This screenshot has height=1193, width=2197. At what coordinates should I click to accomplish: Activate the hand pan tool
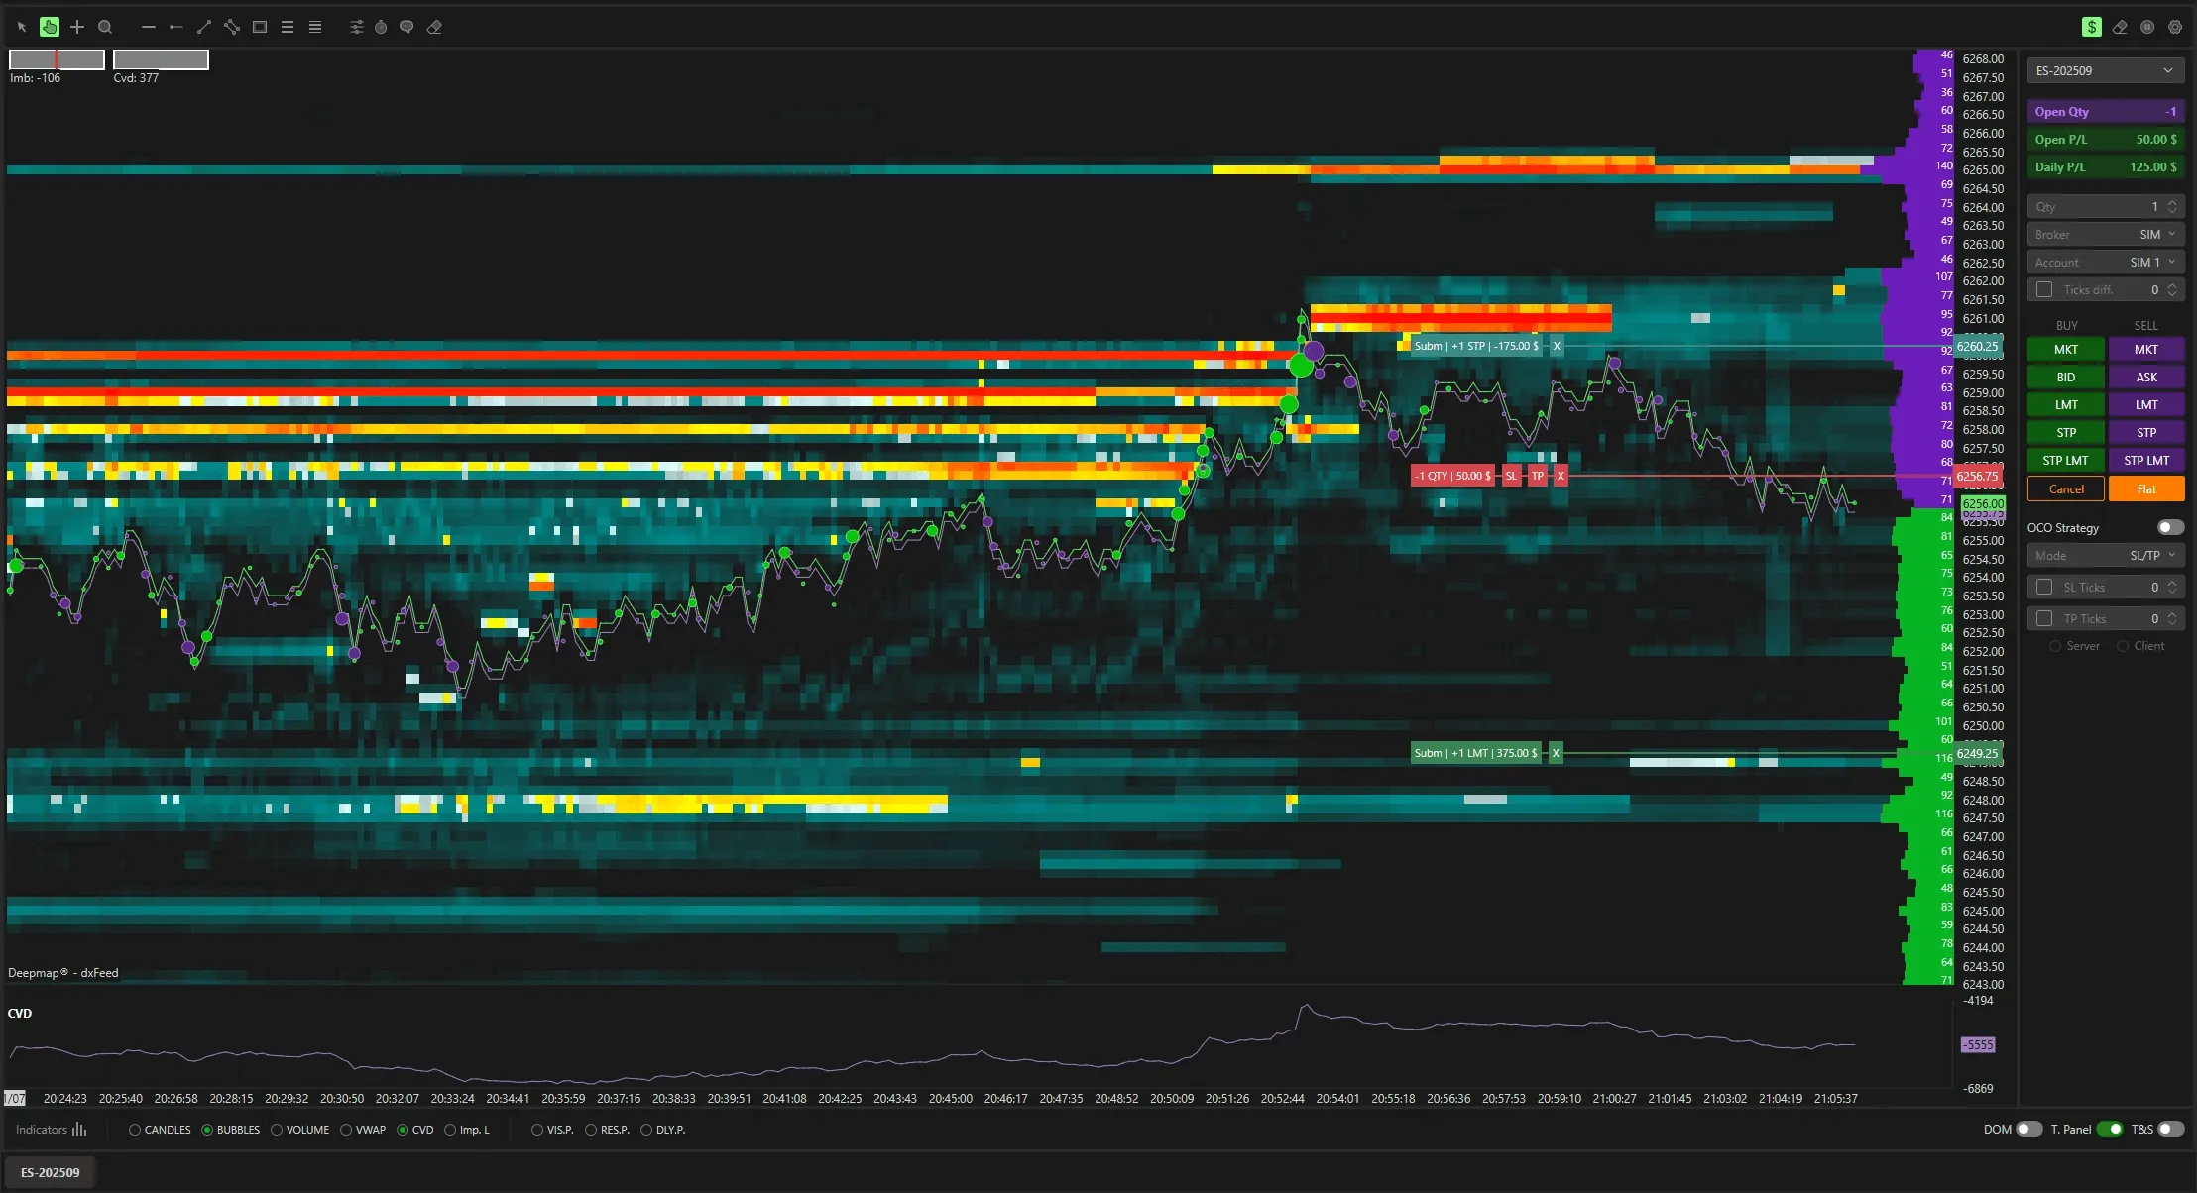50,27
